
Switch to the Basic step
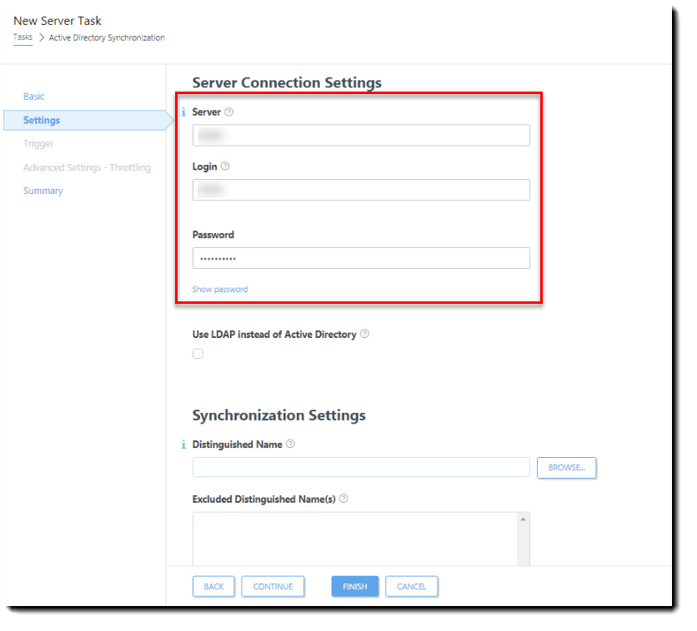point(33,97)
